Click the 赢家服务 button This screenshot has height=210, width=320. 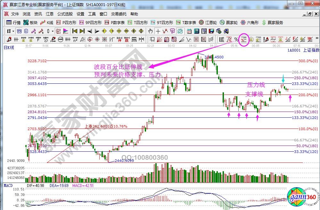273,22
